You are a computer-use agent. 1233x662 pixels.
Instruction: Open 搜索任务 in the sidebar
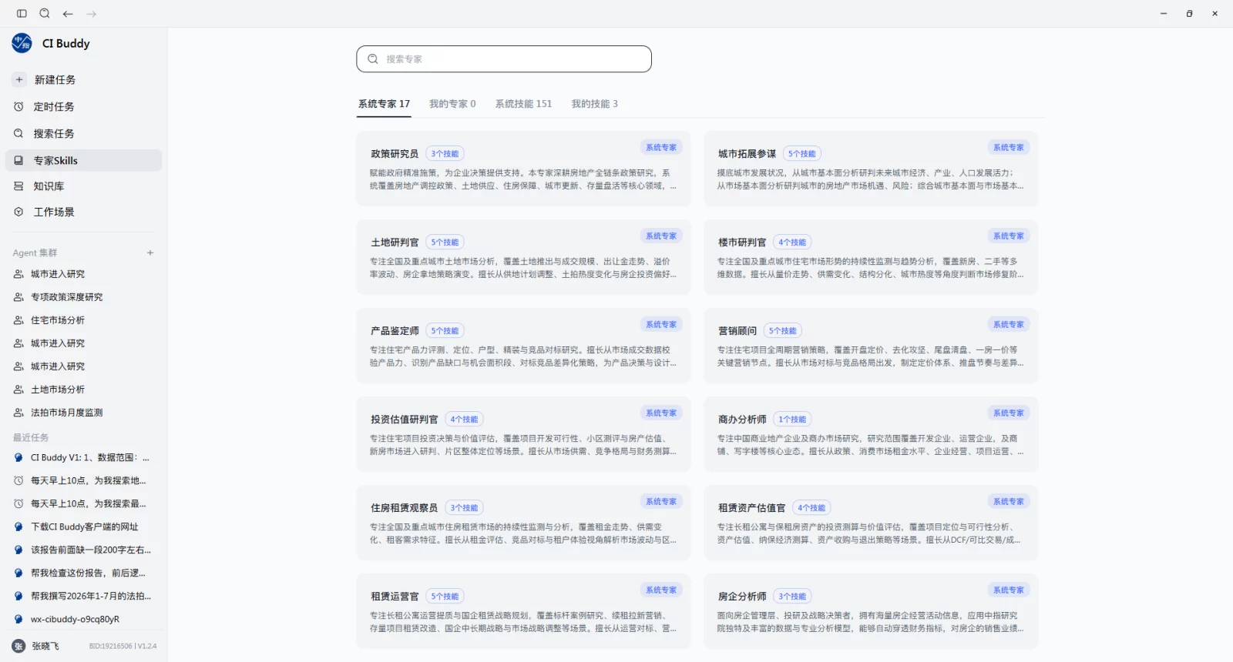click(83, 133)
